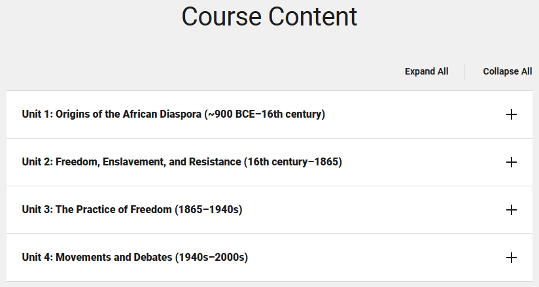The width and height of the screenshot is (539, 287).
Task: Click the Collapse All button
Action: [508, 71]
